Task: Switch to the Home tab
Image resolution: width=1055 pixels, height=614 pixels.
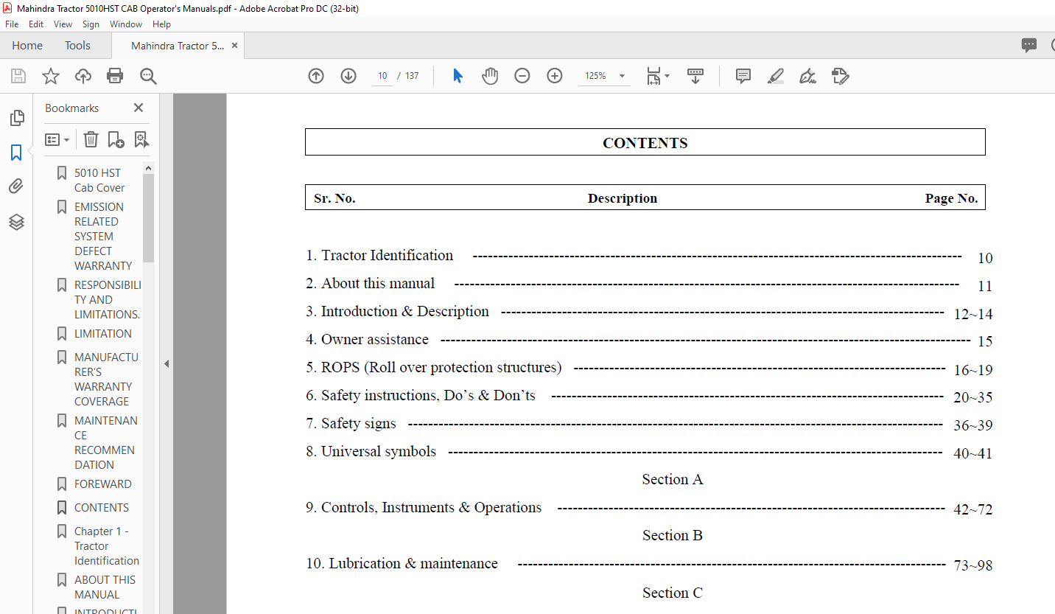Action: click(x=27, y=45)
